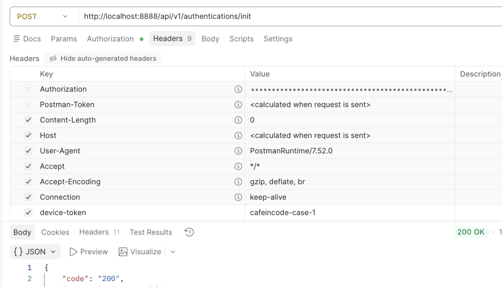Click info icon in User-Agent row

[238, 151]
